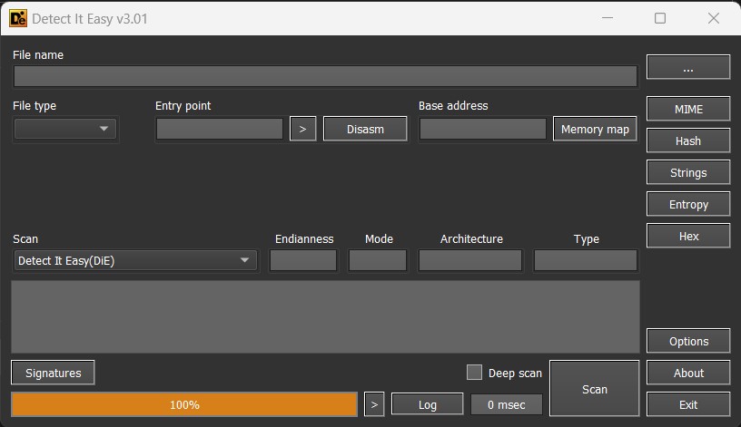This screenshot has height=427, width=741.
Task: Start scan with the Scan button
Action: pos(594,389)
